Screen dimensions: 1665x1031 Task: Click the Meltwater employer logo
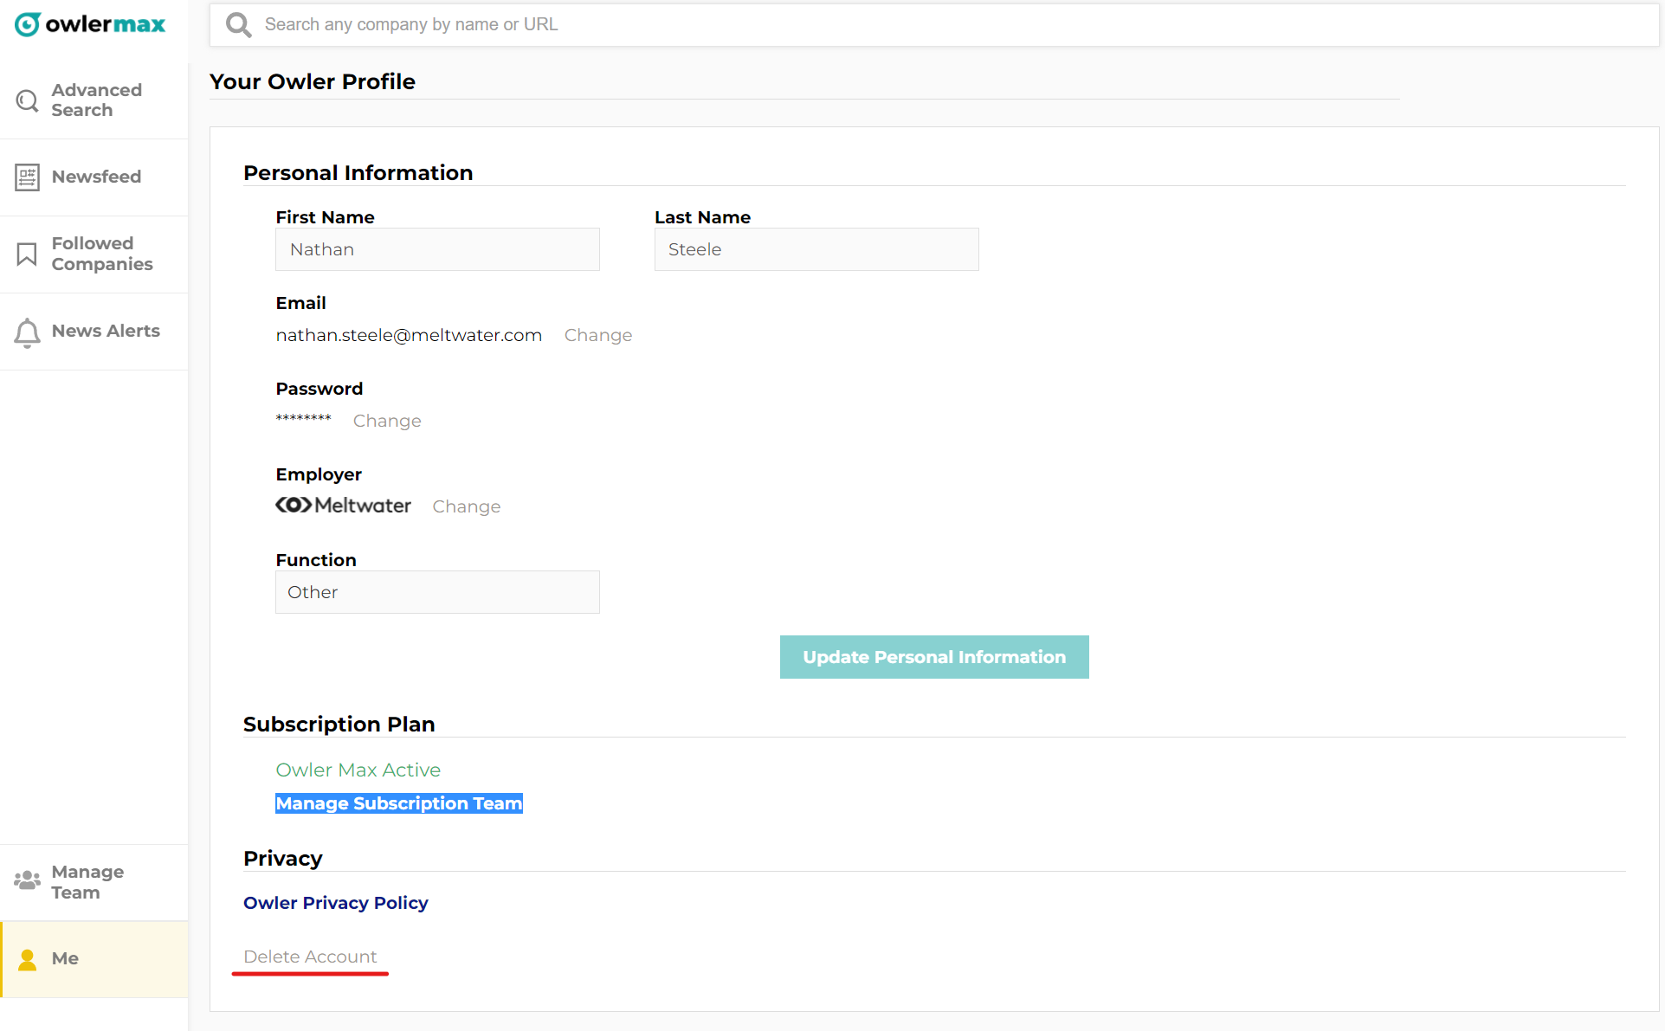click(x=343, y=506)
